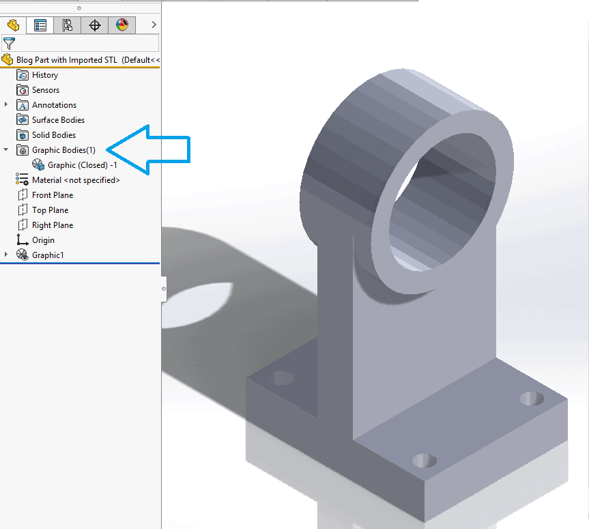Switch to the ConfigurationManager tab
Viewport: 589px width, 529px height.
68,25
